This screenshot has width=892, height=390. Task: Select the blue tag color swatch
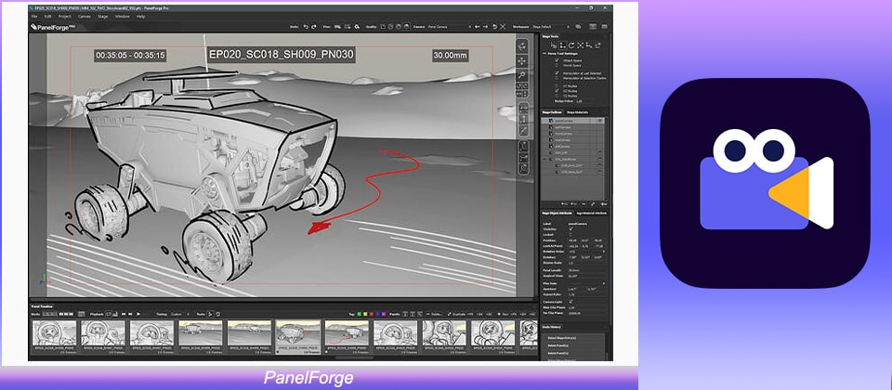click(377, 313)
